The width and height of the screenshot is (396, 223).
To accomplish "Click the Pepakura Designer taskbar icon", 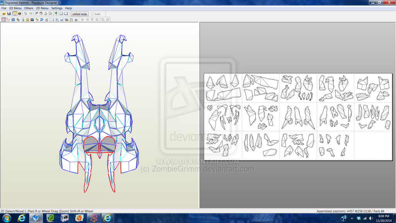I will click(x=36, y=218).
